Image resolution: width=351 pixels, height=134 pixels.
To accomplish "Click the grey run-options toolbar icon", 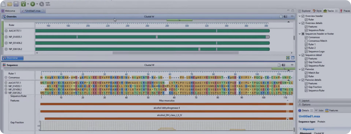I will pos(42,4).
